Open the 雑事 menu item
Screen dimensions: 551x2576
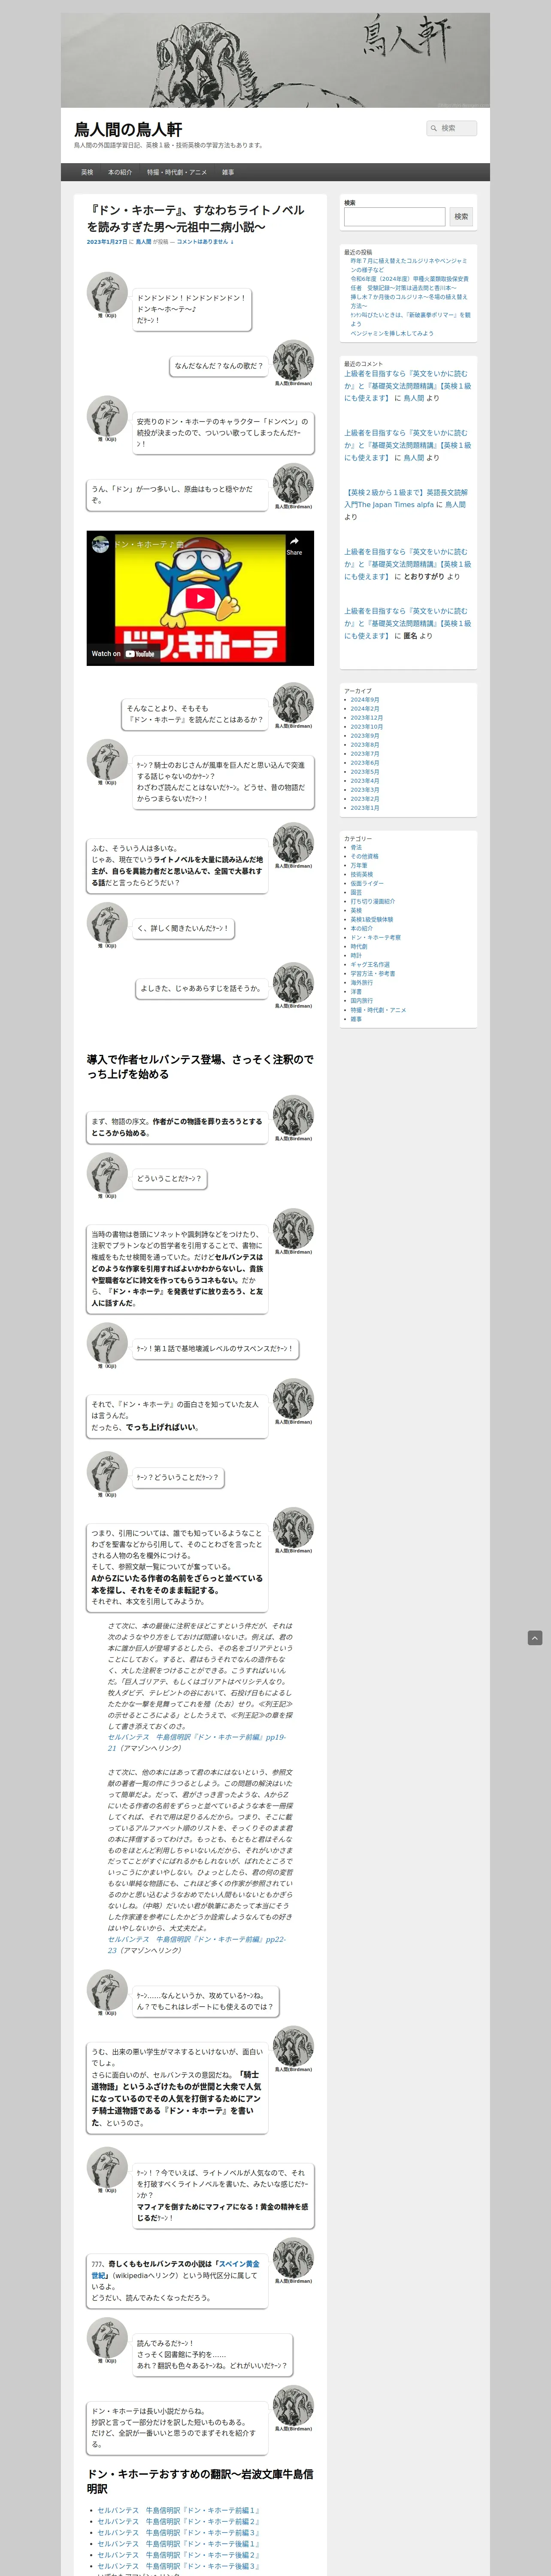228,172
